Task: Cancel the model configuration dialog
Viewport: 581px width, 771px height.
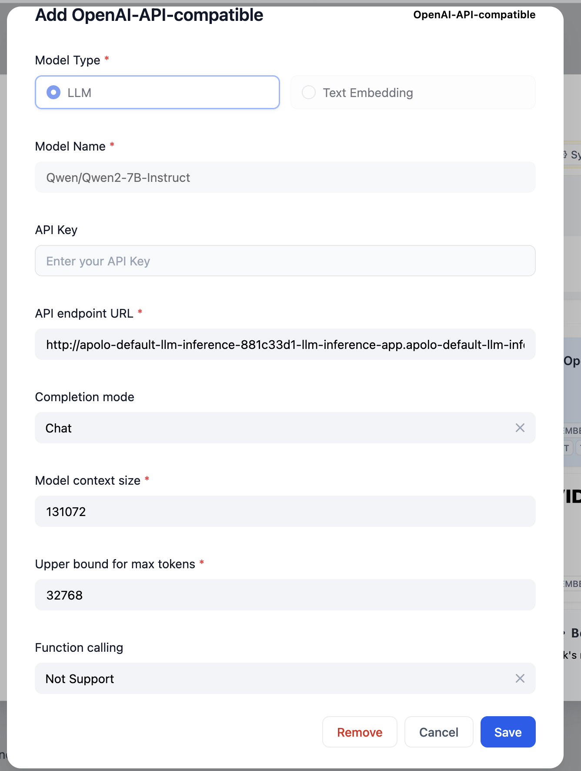Action: point(438,732)
